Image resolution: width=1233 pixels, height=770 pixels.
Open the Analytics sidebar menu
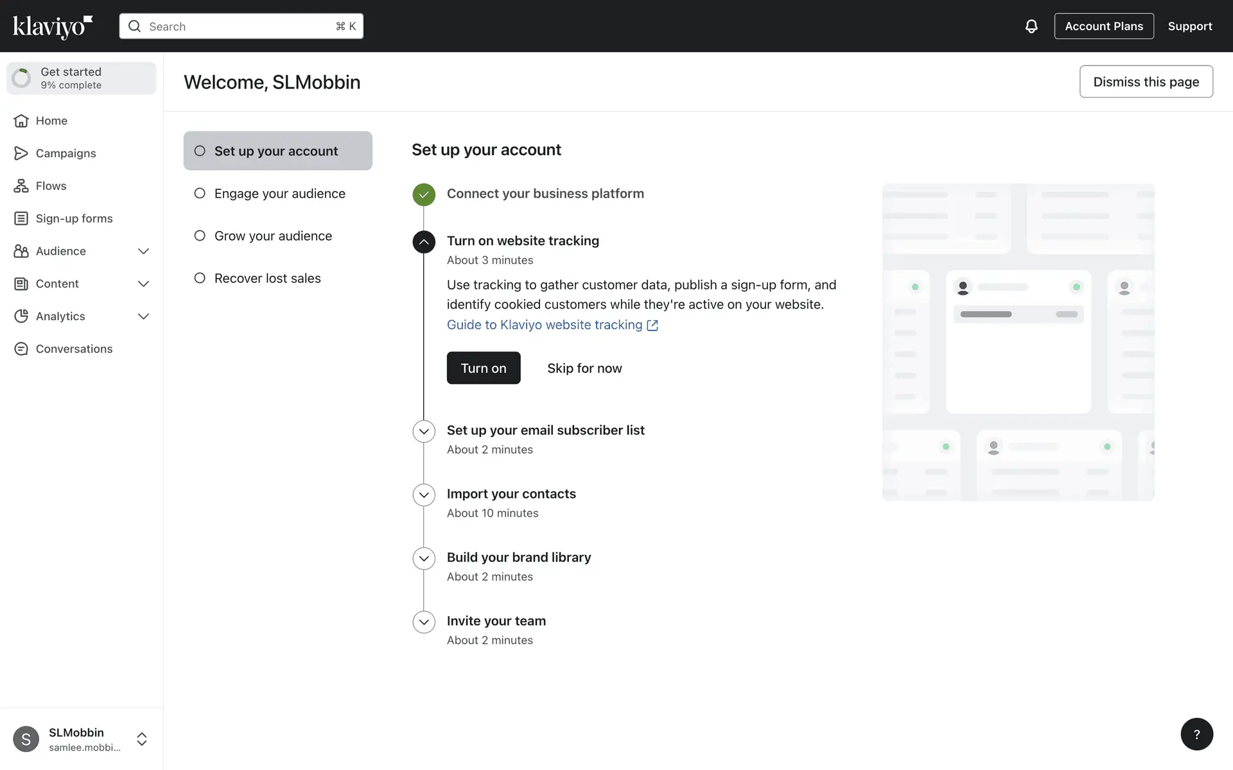tap(60, 316)
